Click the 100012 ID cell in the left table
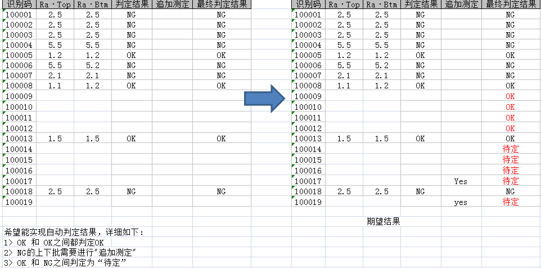The height and width of the screenshot is (268, 541). [x=19, y=128]
